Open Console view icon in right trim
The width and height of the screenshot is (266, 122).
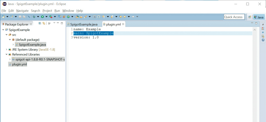tap(263, 40)
